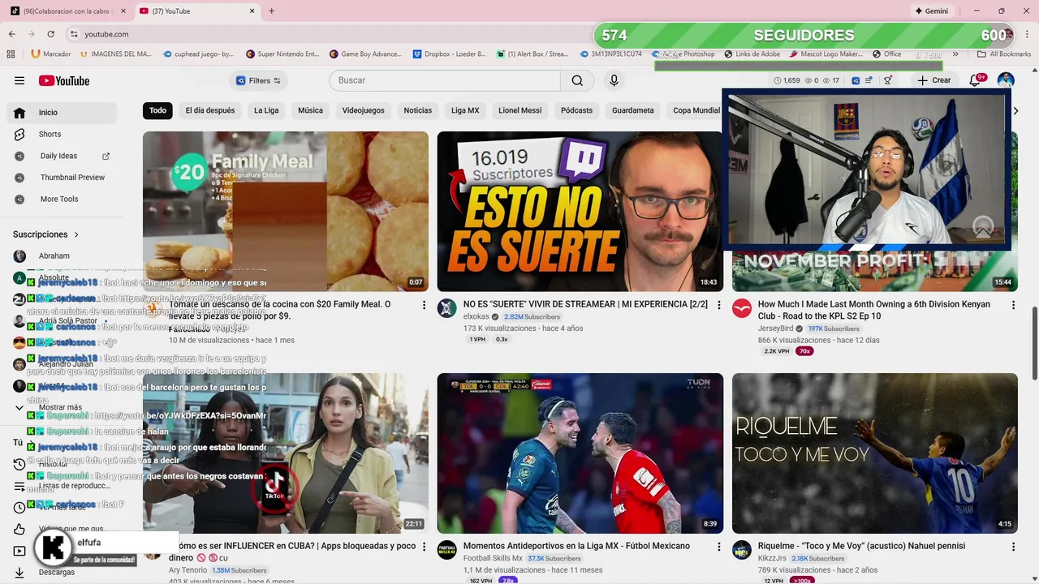
Task: Open a new browser tab with the plus
Action: pos(271,11)
